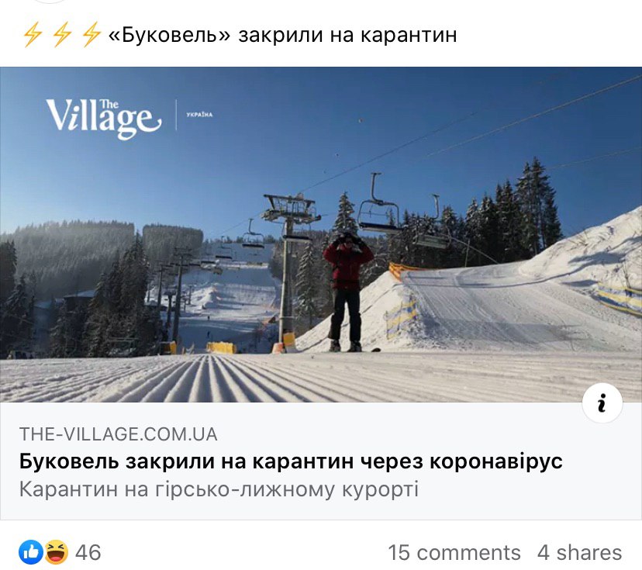Open the 15 comments list

coord(454,552)
